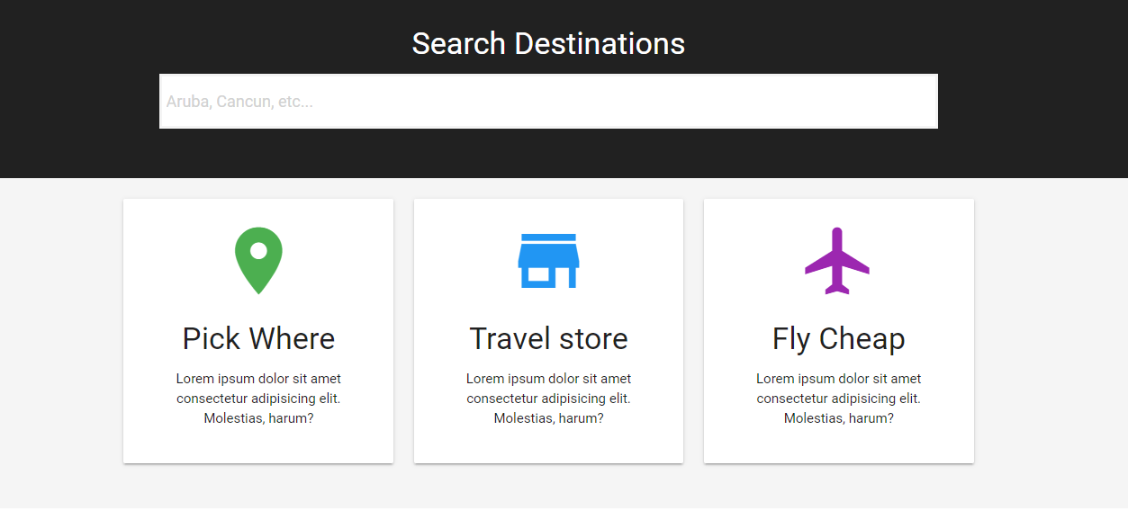This screenshot has height=520, width=1128.
Task: Click the lorem text beneath Travel store
Action: [x=548, y=398]
